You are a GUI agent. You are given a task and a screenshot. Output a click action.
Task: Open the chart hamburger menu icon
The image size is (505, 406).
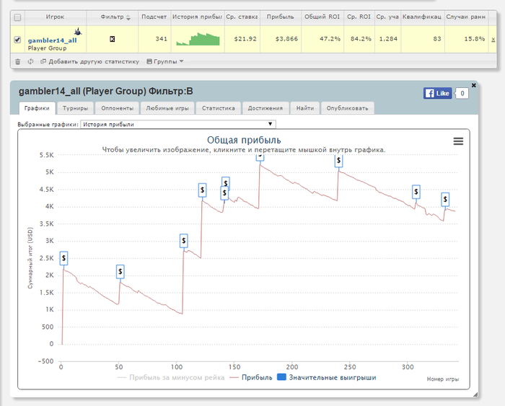point(458,141)
